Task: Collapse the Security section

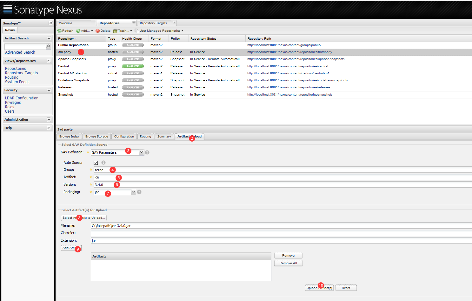Action: tap(49, 90)
